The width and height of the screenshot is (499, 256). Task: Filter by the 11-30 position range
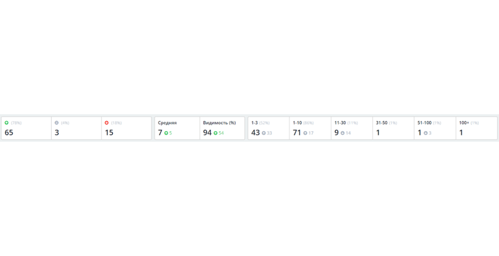[x=341, y=123]
